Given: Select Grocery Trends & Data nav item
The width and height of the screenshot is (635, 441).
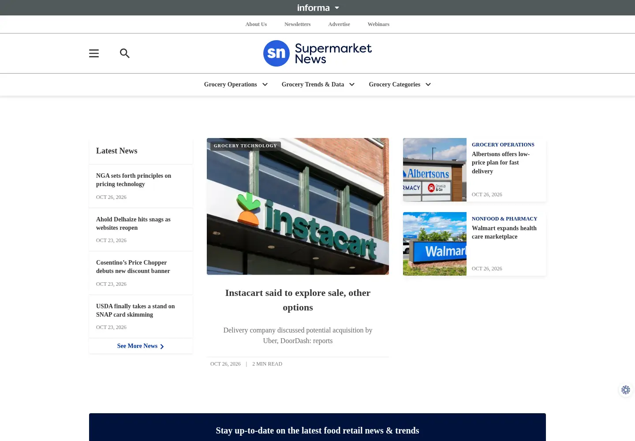Looking at the screenshot, I should point(313,85).
